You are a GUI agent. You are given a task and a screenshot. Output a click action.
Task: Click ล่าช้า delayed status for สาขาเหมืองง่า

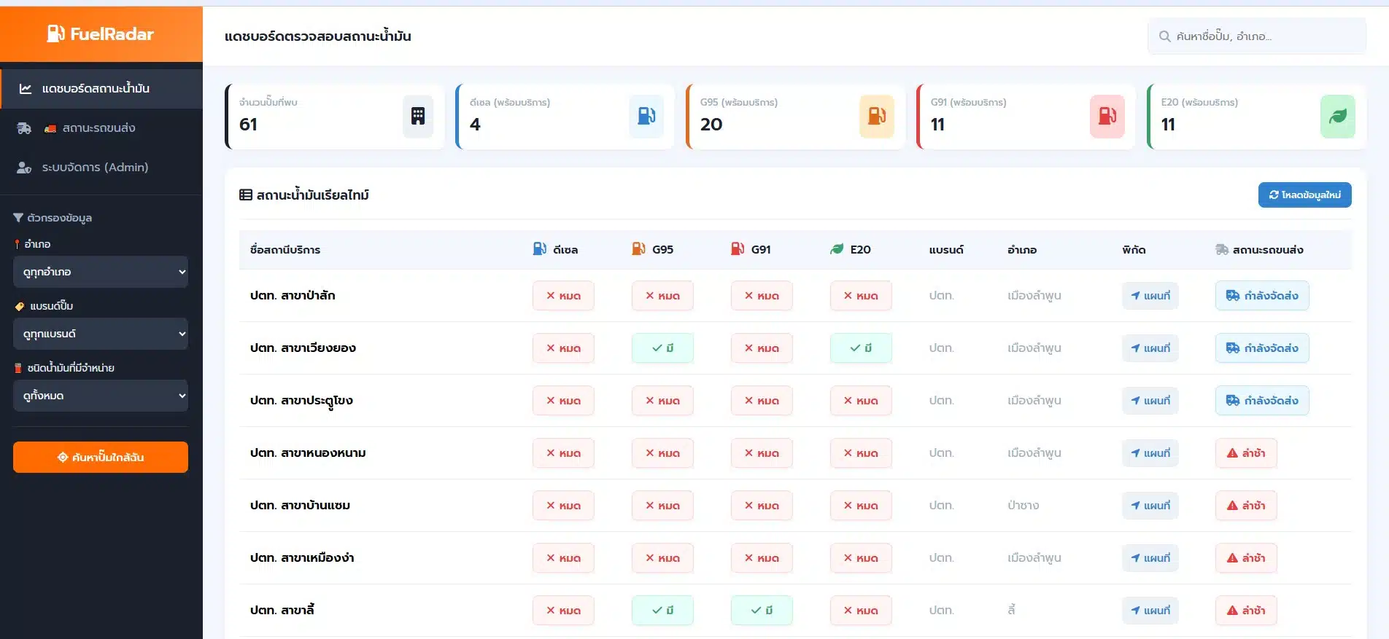pos(1246,558)
